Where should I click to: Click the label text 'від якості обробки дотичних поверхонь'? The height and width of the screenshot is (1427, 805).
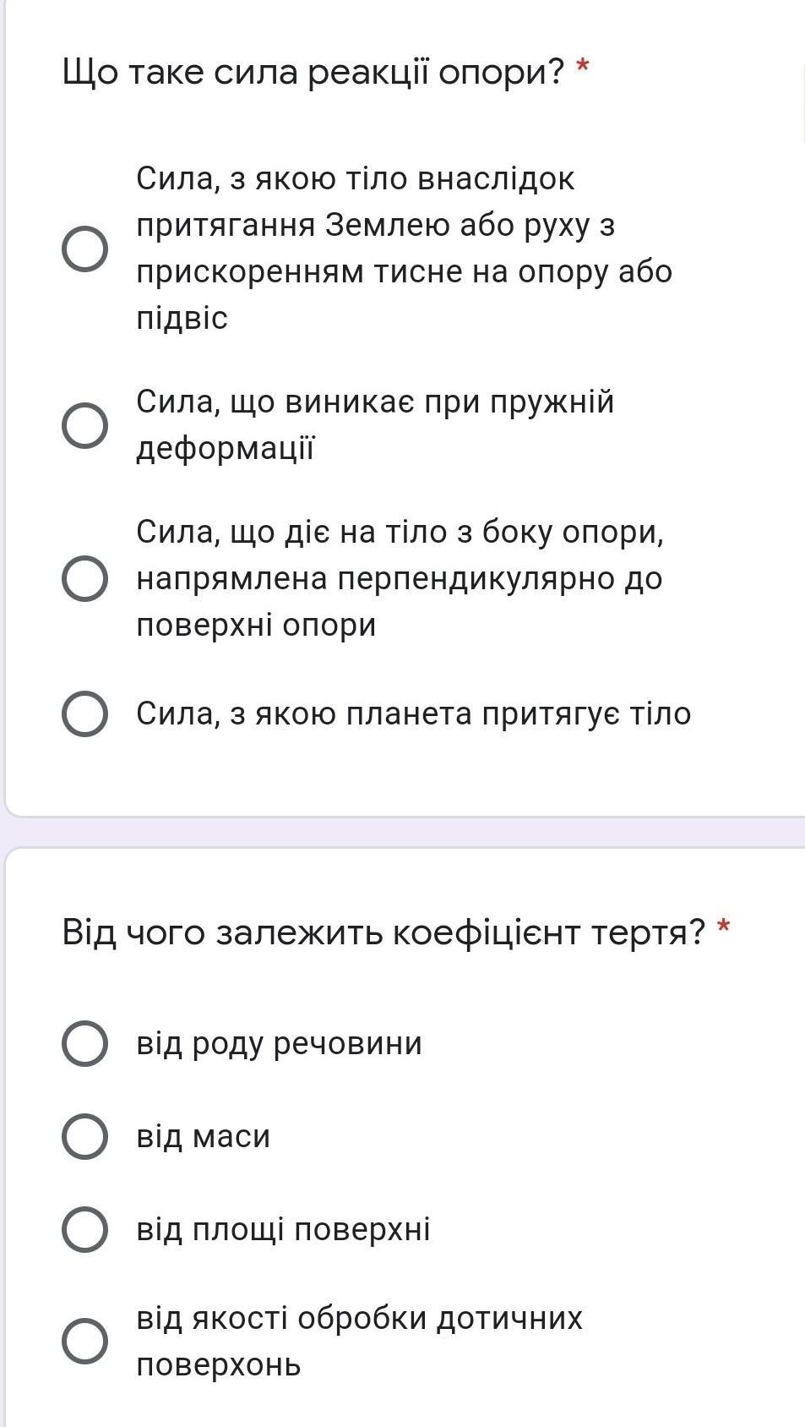[359, 1341]
